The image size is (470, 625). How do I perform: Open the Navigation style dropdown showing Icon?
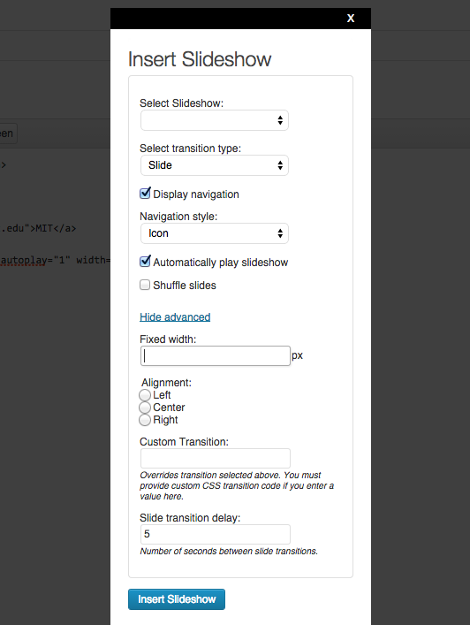tap(215, 233)
